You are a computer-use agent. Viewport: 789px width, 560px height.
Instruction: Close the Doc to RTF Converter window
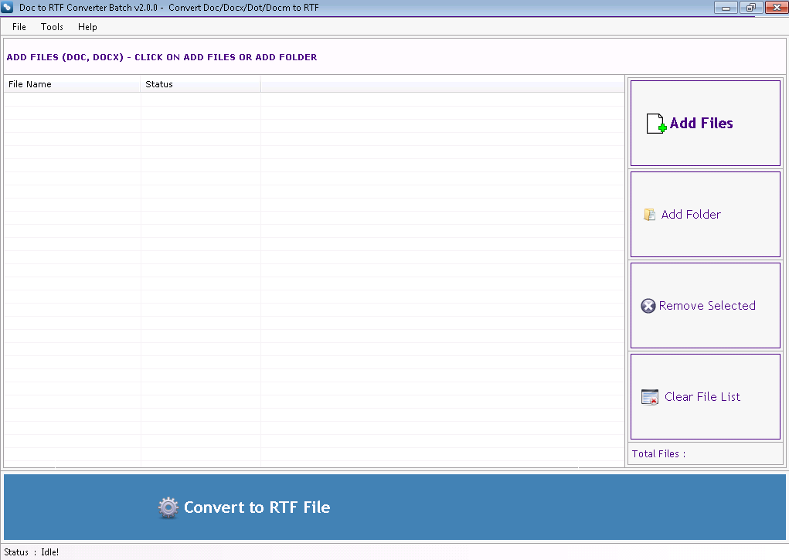pos(777,8)
